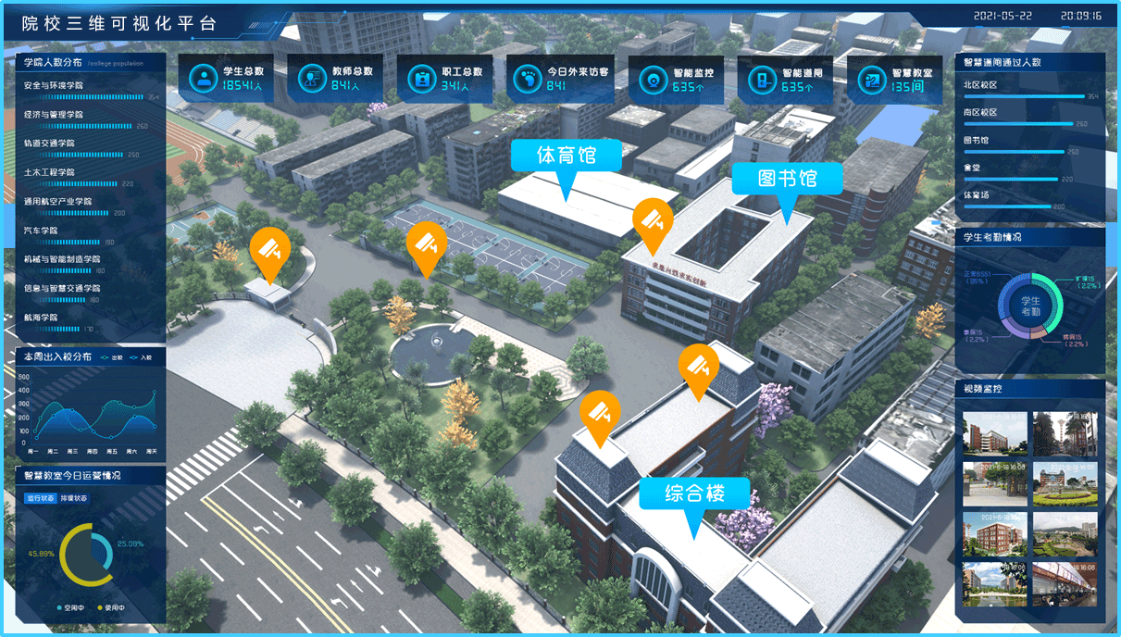This screenshot has height=637, width=1121.
Task: Open the 综合楼 building label
Action: tap(693, 493)
